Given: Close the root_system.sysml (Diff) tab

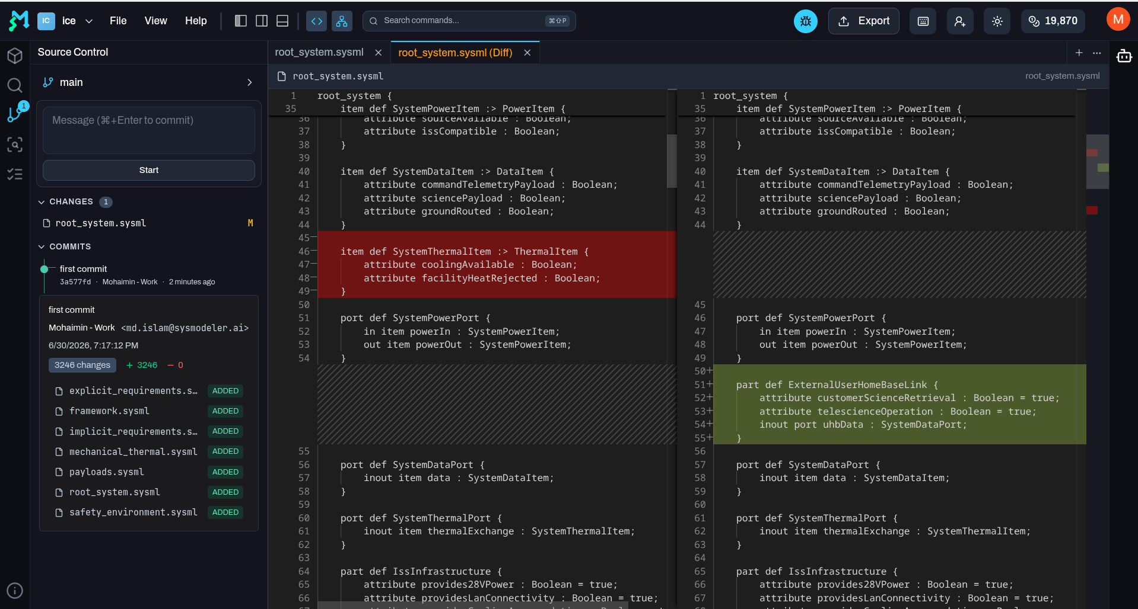Looking at the screenshot, I should click(527, 53).
